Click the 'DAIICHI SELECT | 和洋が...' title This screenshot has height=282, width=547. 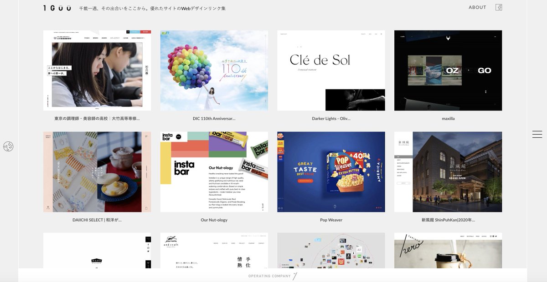[97, 220]
